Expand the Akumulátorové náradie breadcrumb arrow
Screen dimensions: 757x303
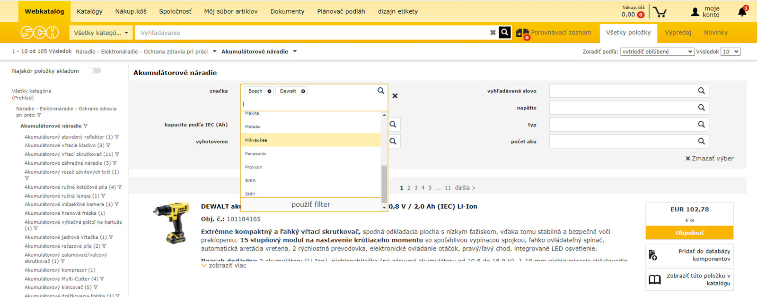[295, 51]
